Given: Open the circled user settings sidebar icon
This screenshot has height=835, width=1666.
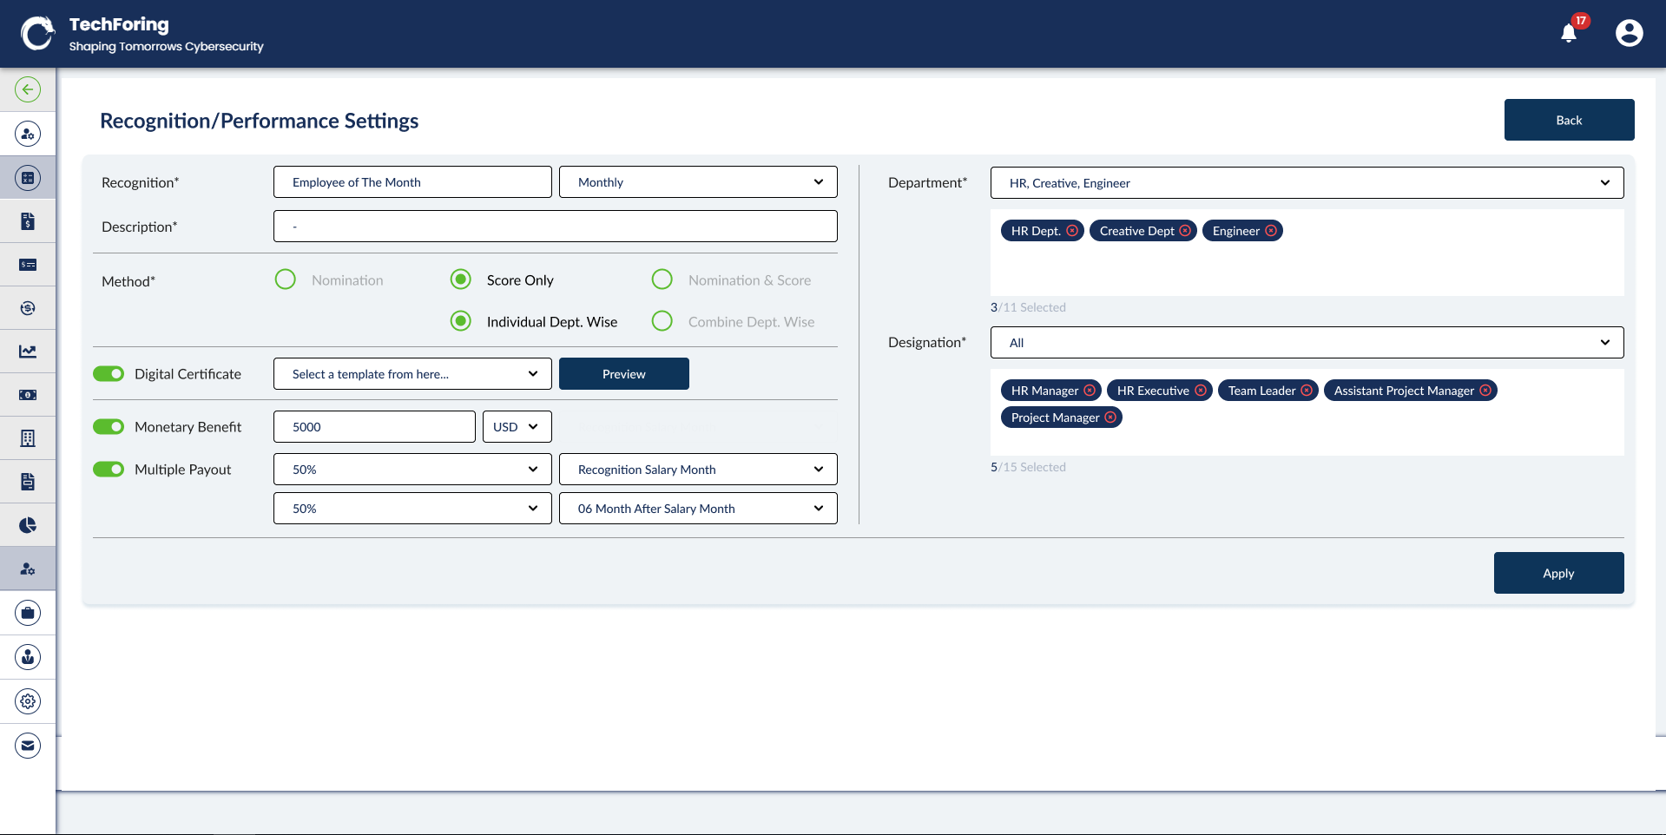Looking at the screenshot, I should [x=28, y=134].
